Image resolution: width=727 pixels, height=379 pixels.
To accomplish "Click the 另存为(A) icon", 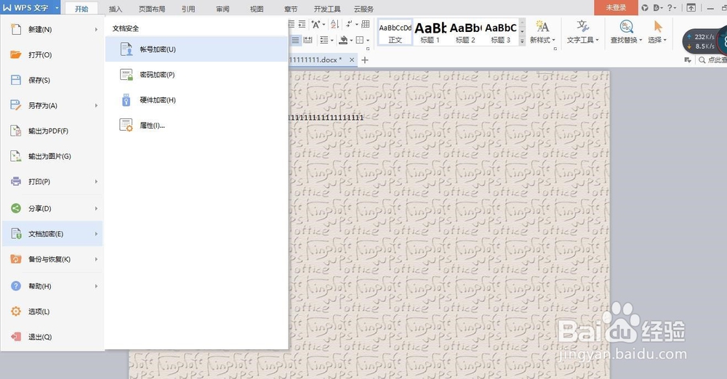I will click(16, 105).
